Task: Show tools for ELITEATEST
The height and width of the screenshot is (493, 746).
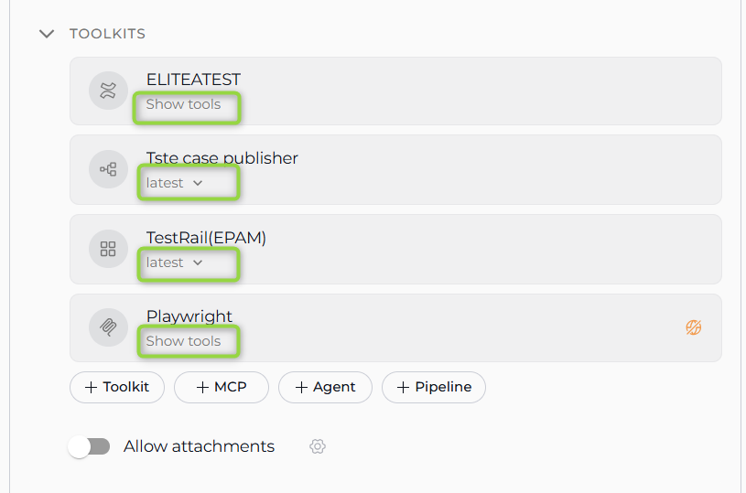Action: click(184, 104)
